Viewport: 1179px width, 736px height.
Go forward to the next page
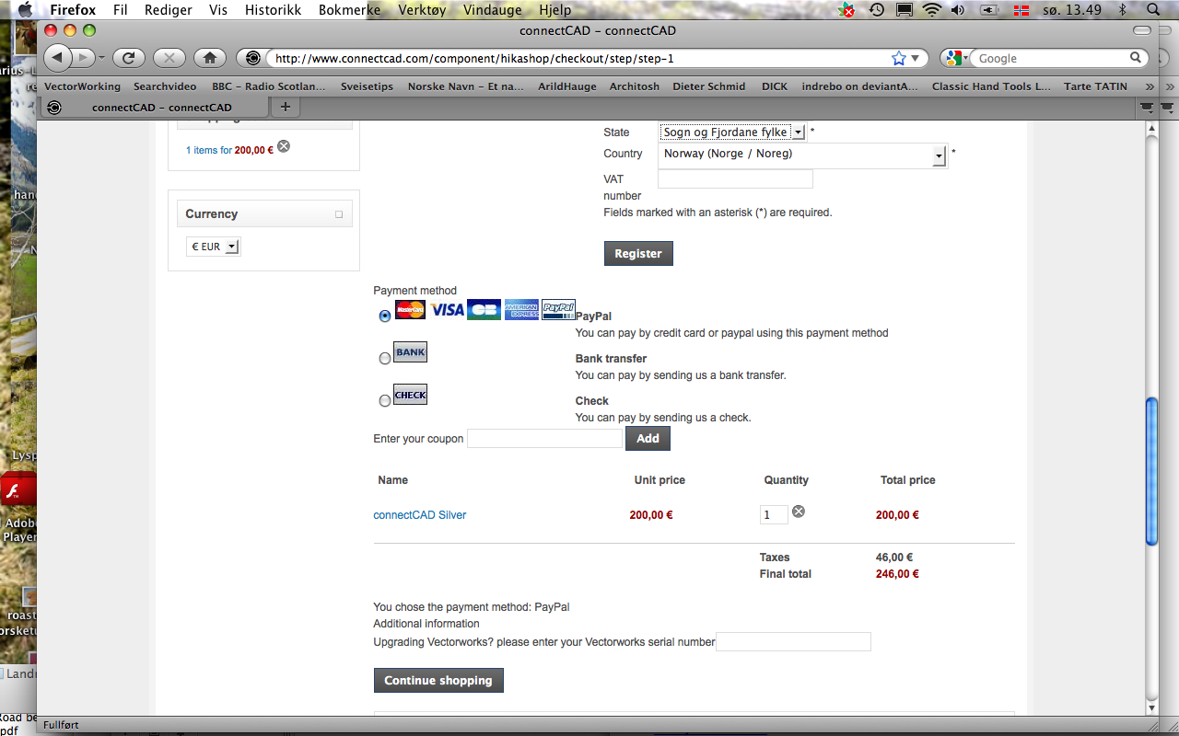(84, 58)
